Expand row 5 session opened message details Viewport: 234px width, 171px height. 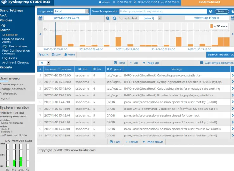(232, 102)
